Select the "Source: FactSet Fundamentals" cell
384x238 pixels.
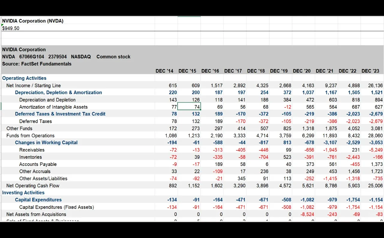[x=37, y=64]
